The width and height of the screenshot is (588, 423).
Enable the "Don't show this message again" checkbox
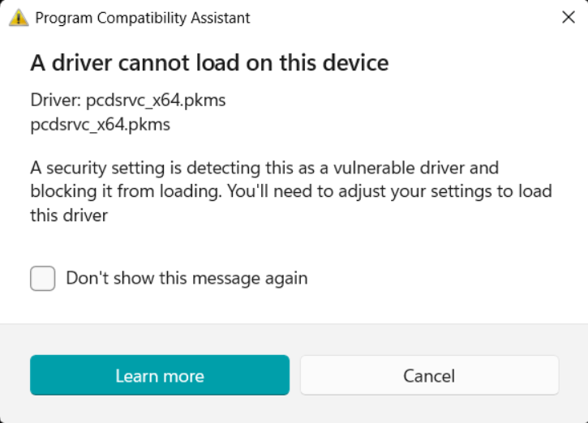click(43, 279)
